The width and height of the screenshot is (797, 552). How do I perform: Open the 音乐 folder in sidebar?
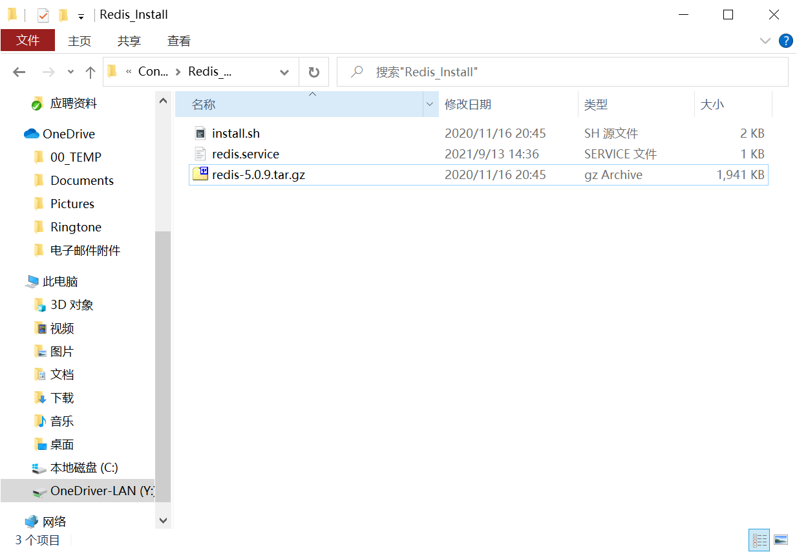tap(62, 421)
